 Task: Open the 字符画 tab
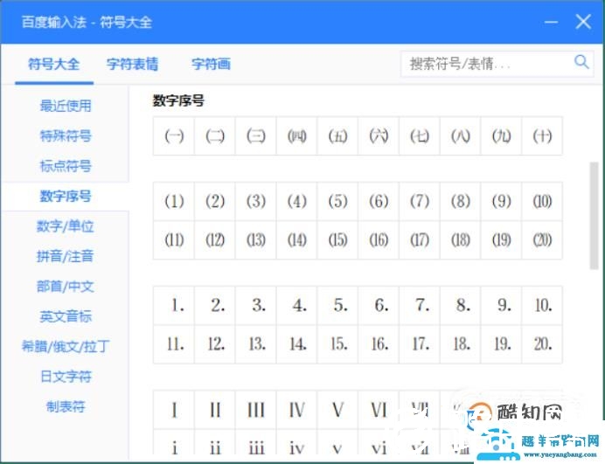point(211,64)
